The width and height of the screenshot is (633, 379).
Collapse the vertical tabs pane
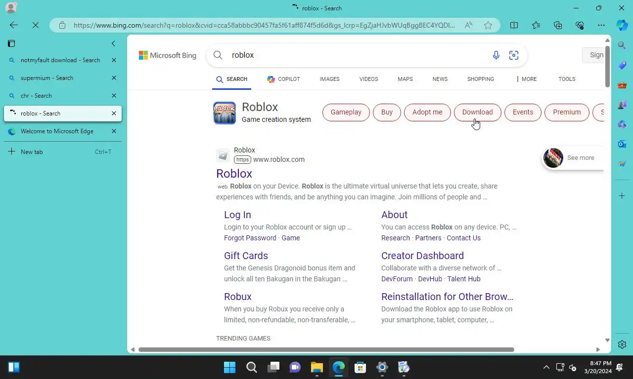tap(113, 43)
